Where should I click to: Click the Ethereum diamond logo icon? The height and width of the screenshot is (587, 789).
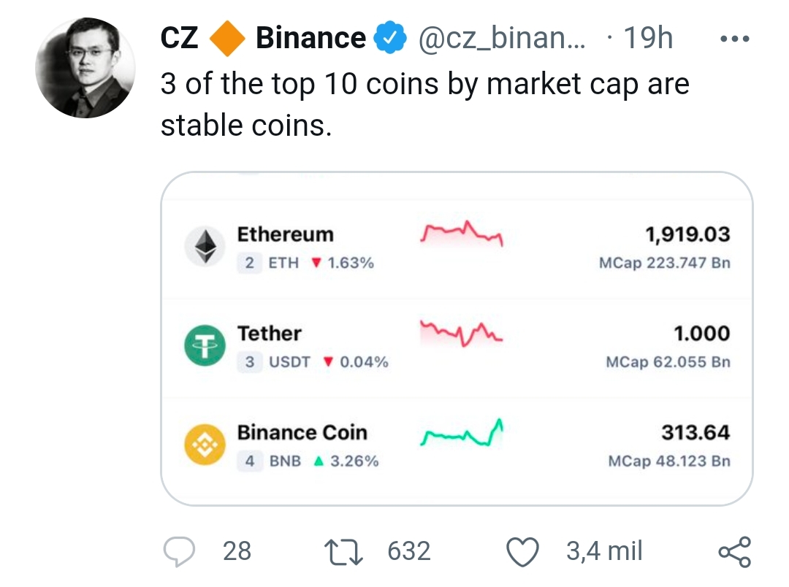pyautogui.click(x=205, y=247)
